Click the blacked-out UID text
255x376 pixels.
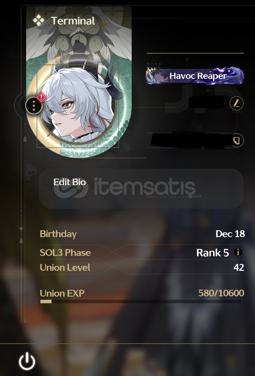pyautogui.click(x=188, y=140)
